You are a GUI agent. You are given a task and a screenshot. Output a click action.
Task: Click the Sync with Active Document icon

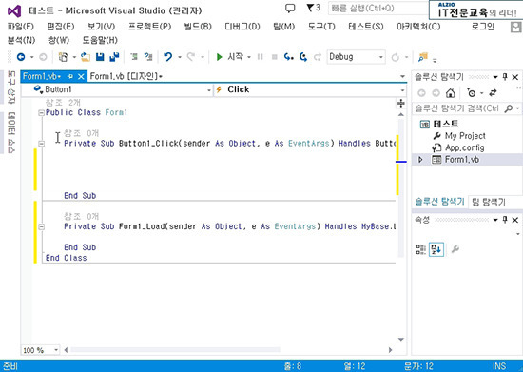click(x=493, y=93)
